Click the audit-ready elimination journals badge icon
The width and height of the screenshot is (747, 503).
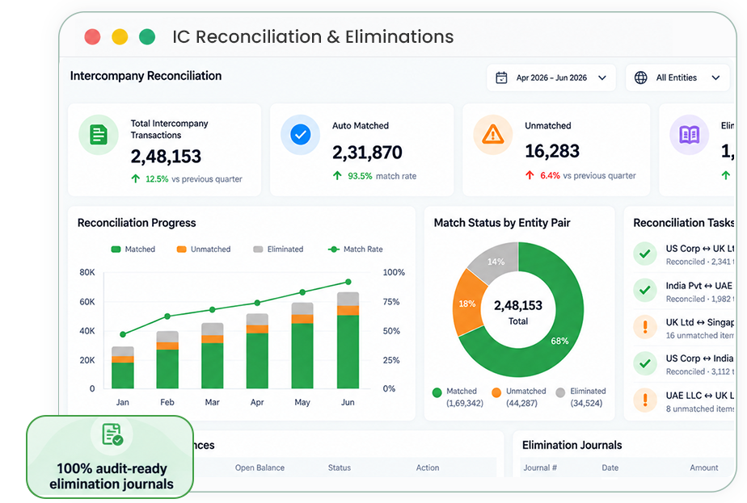click(x=112, y=434)
